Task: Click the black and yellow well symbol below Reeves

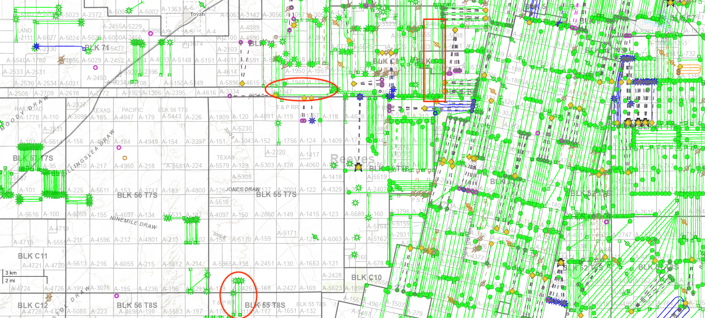Action: [x=358, y=169]
